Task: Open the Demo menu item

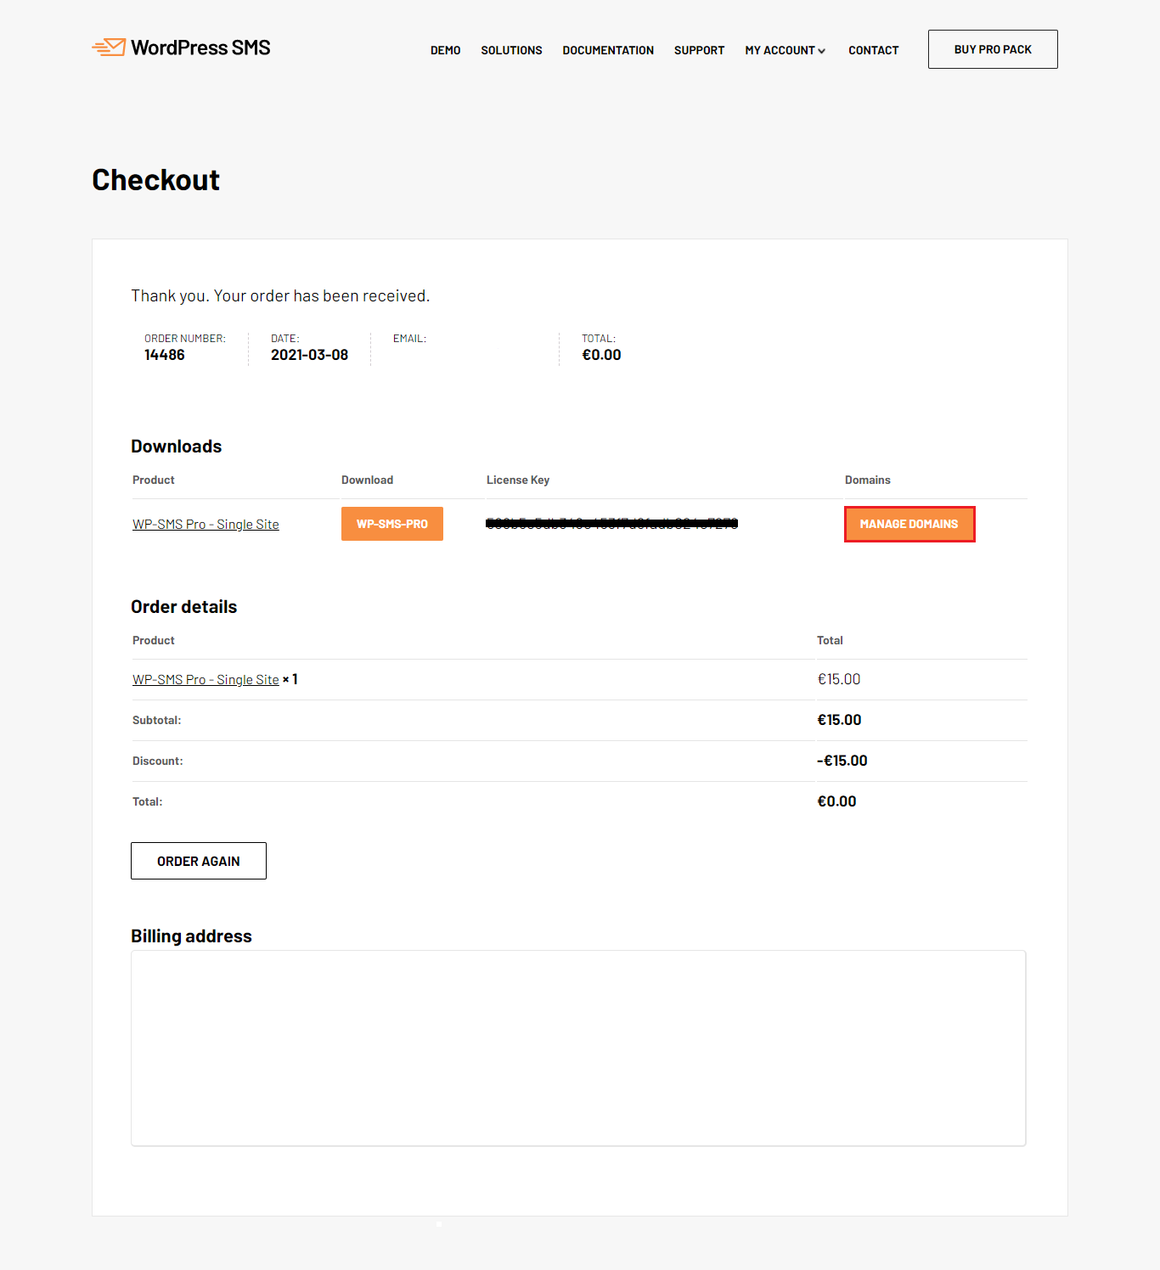Action: tap(446, 50)
